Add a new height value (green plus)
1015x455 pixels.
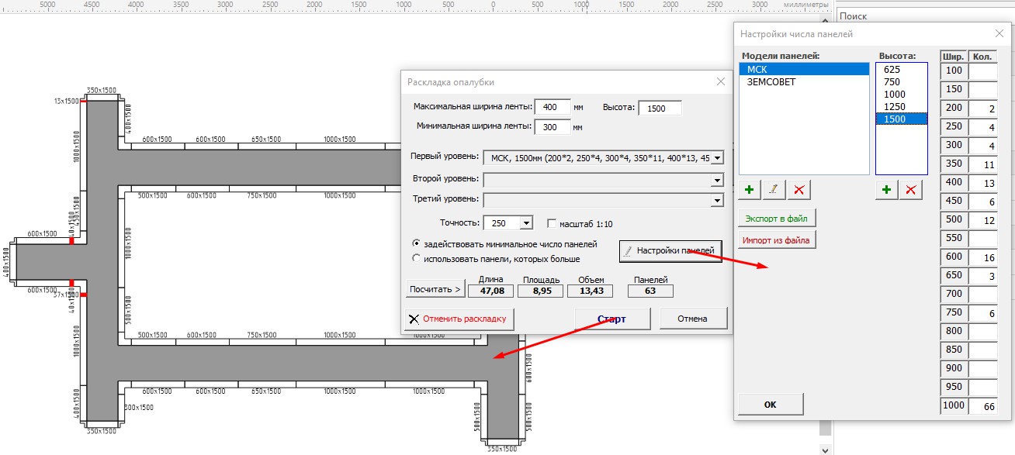click(x=887, y=189)
